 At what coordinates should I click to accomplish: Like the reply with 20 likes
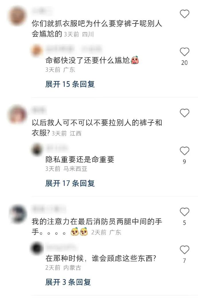[185, 52]
